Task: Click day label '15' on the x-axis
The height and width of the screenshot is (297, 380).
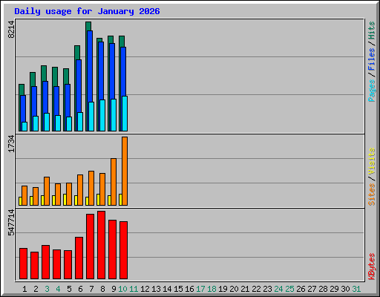Action: (x=178, y=289)
